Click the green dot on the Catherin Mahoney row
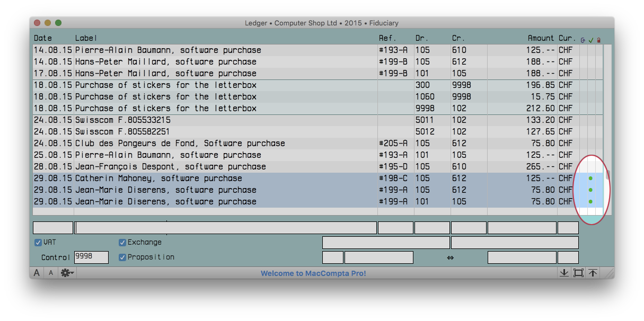 [590, 179]
